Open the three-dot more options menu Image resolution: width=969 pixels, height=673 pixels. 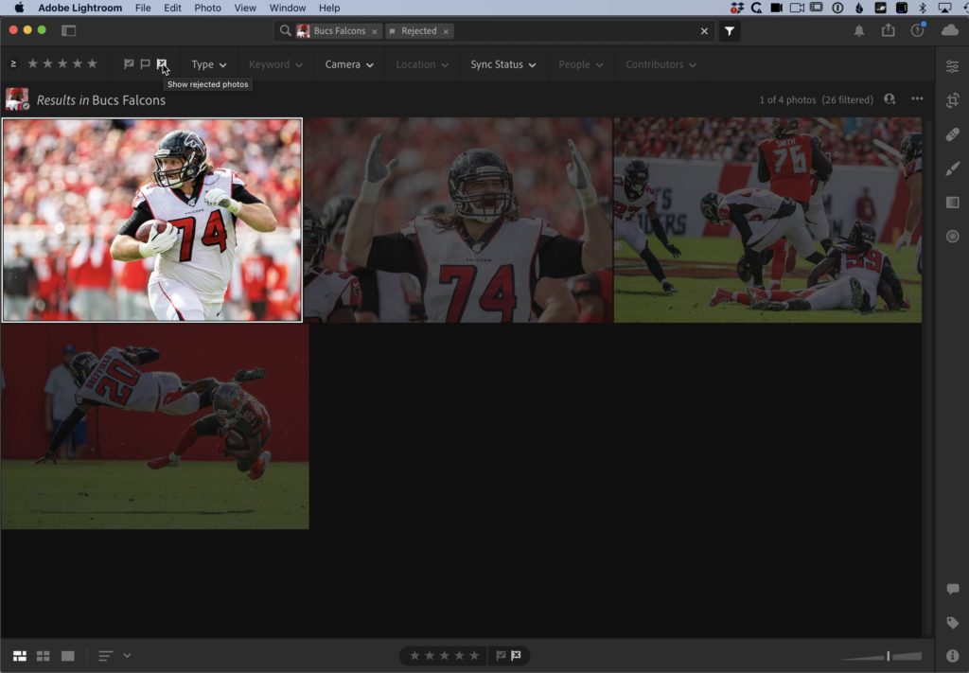pos(917,98)
